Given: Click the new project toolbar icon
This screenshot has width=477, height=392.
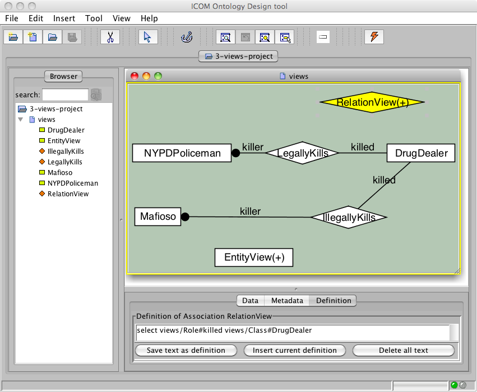Looking at the screenshot, I should (x=13, y=37).
